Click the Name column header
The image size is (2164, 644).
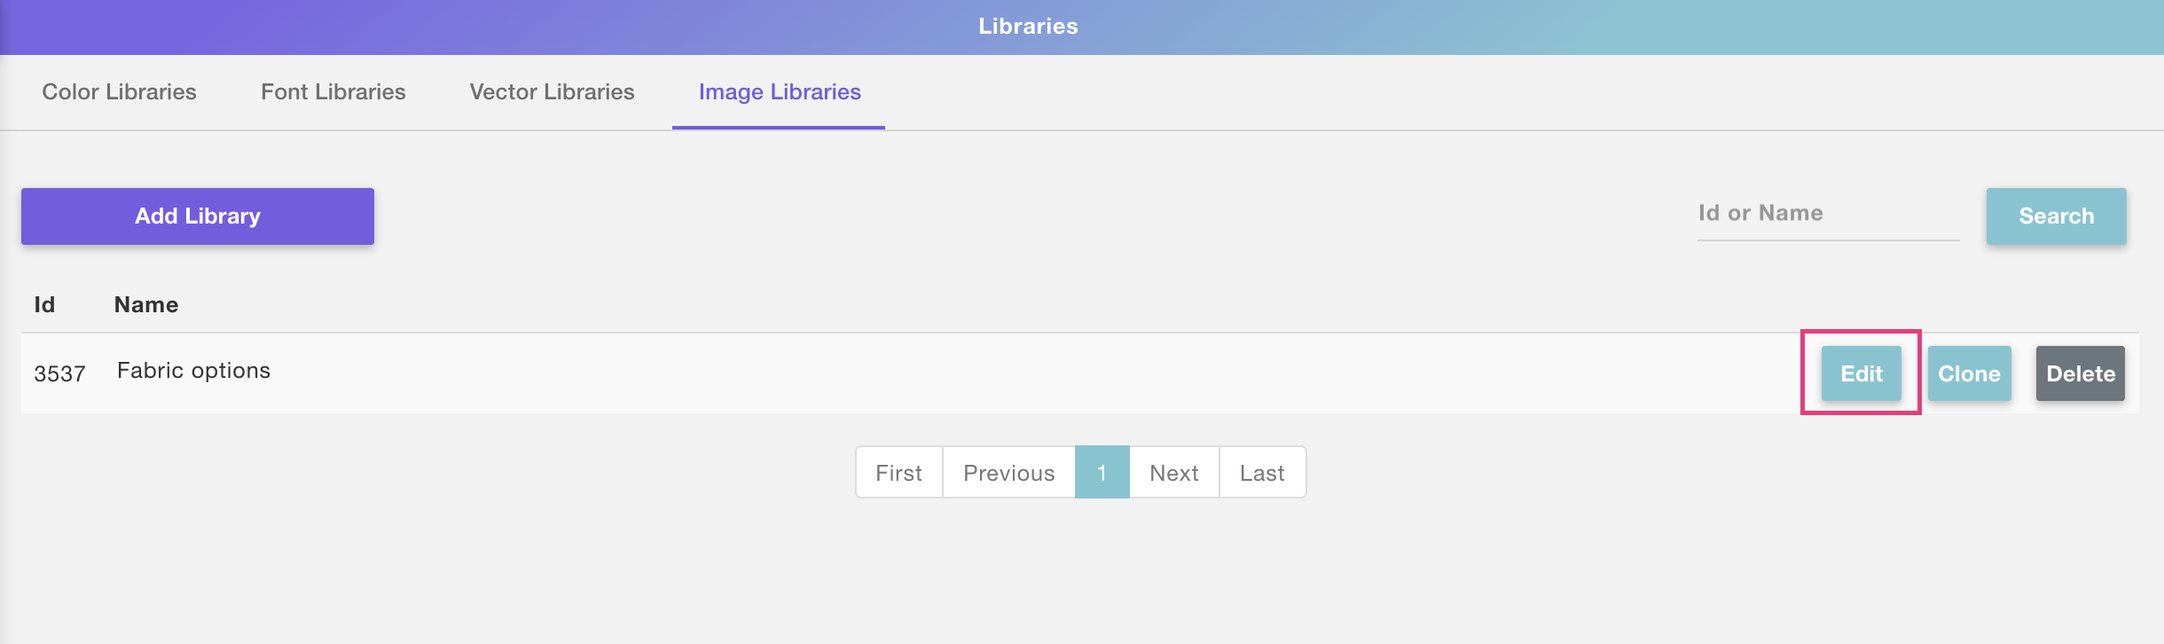pyautogui.click(x=146, y=305)
